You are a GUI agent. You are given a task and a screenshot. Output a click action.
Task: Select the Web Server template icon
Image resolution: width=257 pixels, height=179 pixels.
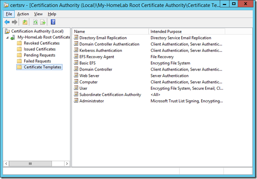click(x=76, y=76)
